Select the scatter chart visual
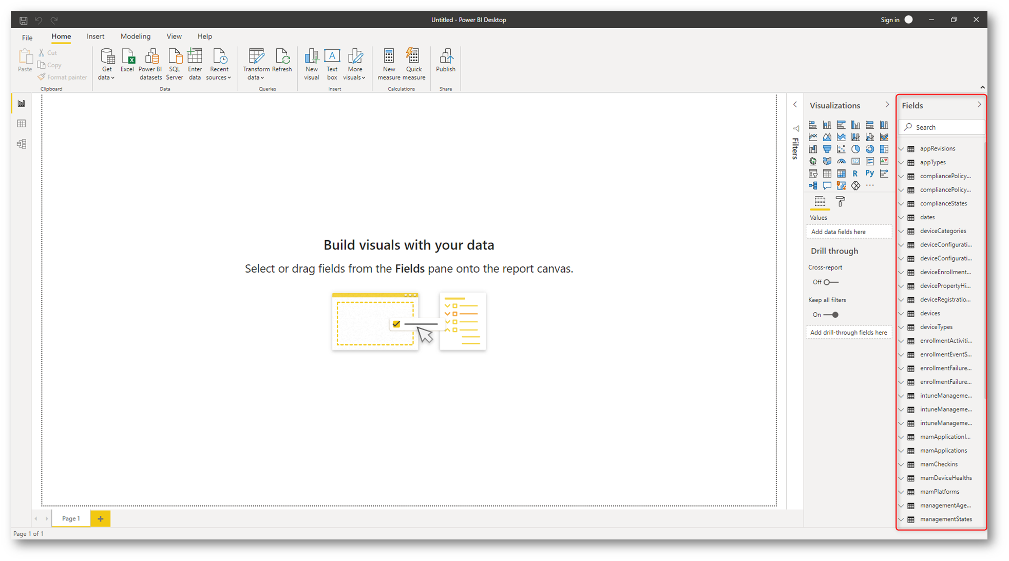 tap(841, 149)
